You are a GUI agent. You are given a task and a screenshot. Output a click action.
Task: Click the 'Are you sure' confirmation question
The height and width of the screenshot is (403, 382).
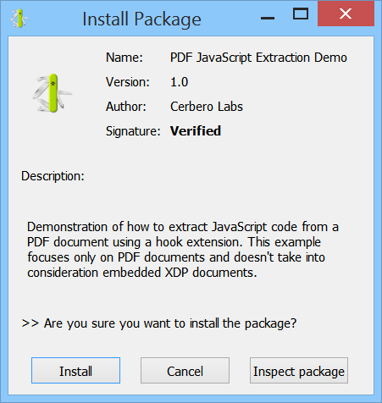tap(159, 323)
